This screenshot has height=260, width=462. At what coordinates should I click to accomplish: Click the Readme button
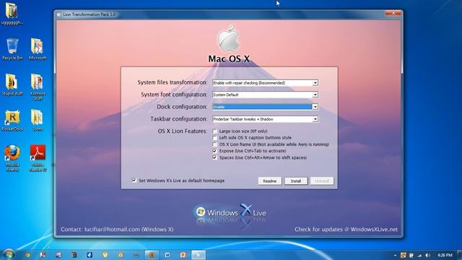click(x=269, y=181)
